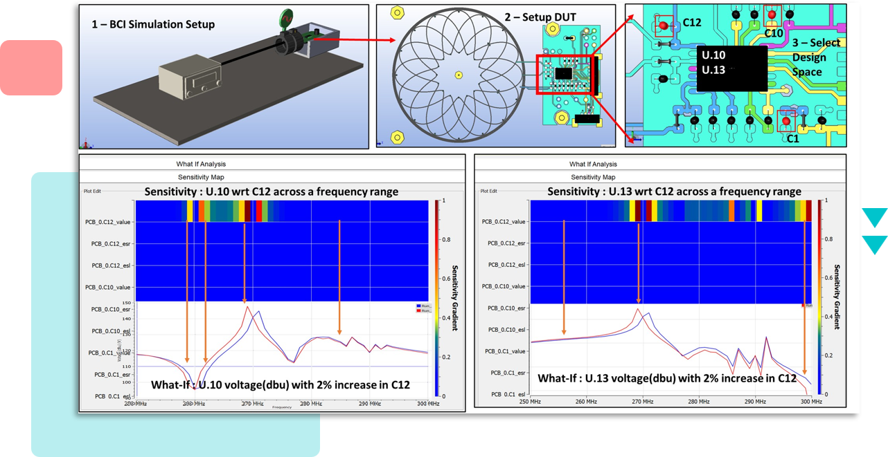Screen dimensions: 888x457
Task: Click the red C12 capacitor on the PCB
Action: [x=663, y=26]
